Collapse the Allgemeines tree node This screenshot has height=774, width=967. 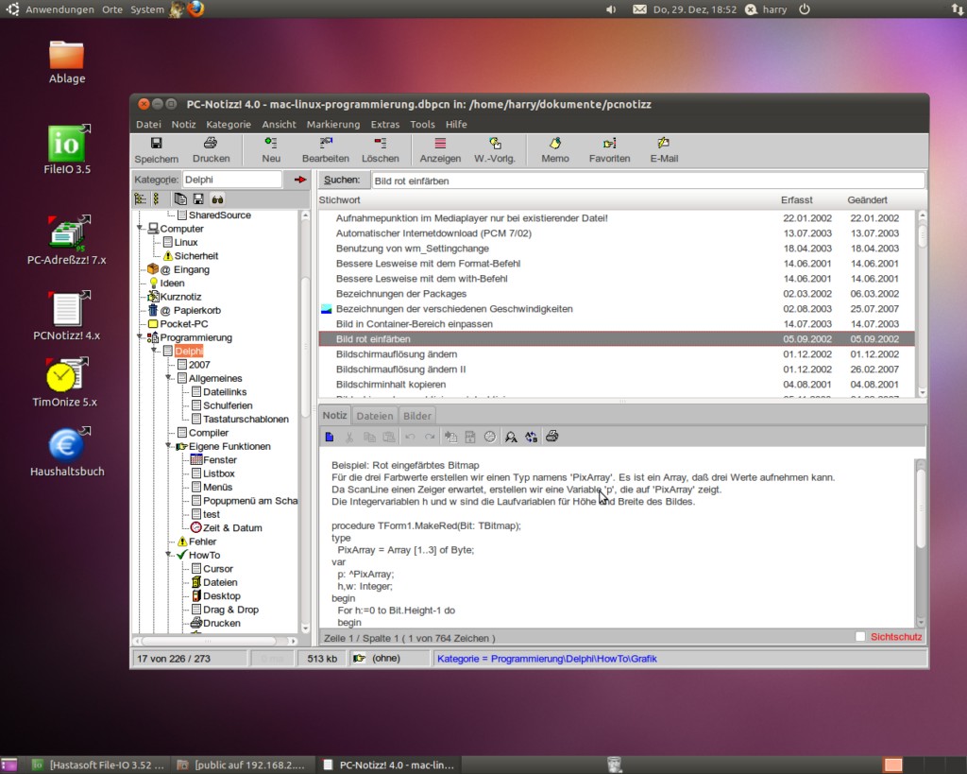click(x=168, y=378)
